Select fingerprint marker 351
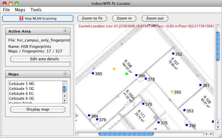The image size is (222, 138). click(x=200, y=85)
